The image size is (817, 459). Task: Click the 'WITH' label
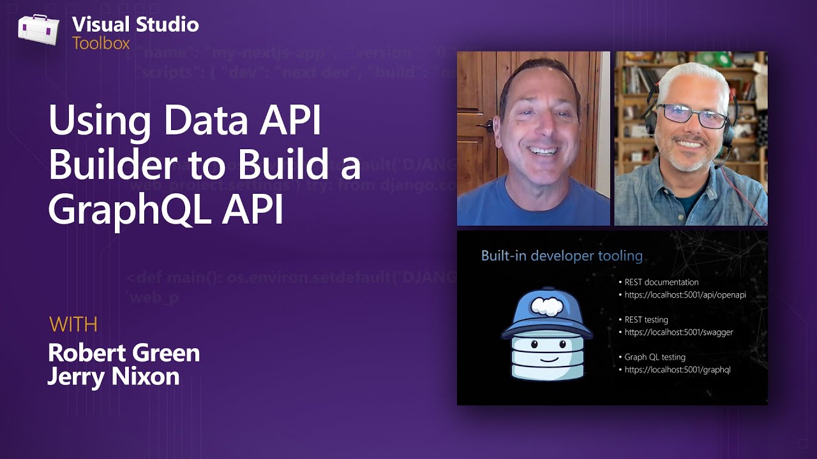coord(73,324)
